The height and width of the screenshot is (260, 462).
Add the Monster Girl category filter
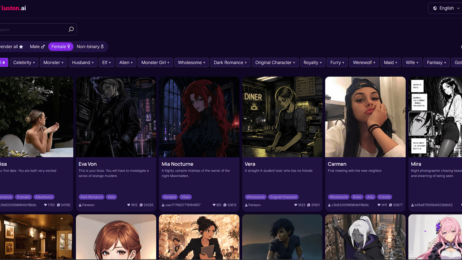point(156,62)
